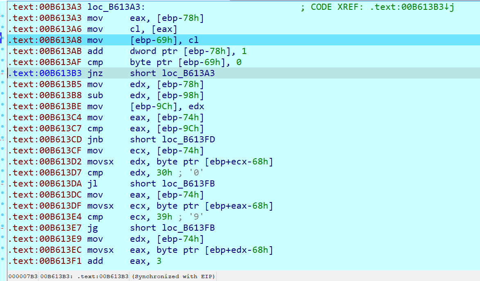Select the loc_B613A3 label definition
This screenshot has width=480, height=281.
[116, 7]
